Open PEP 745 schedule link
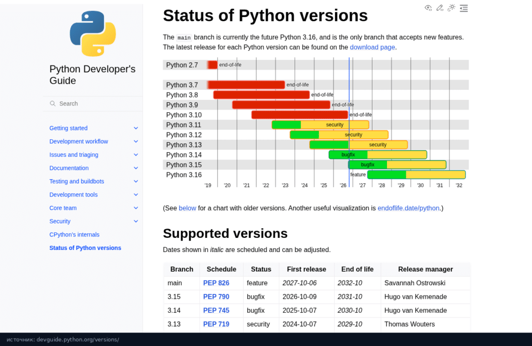Screen dimensions: 532x346 tap(216, 310)
